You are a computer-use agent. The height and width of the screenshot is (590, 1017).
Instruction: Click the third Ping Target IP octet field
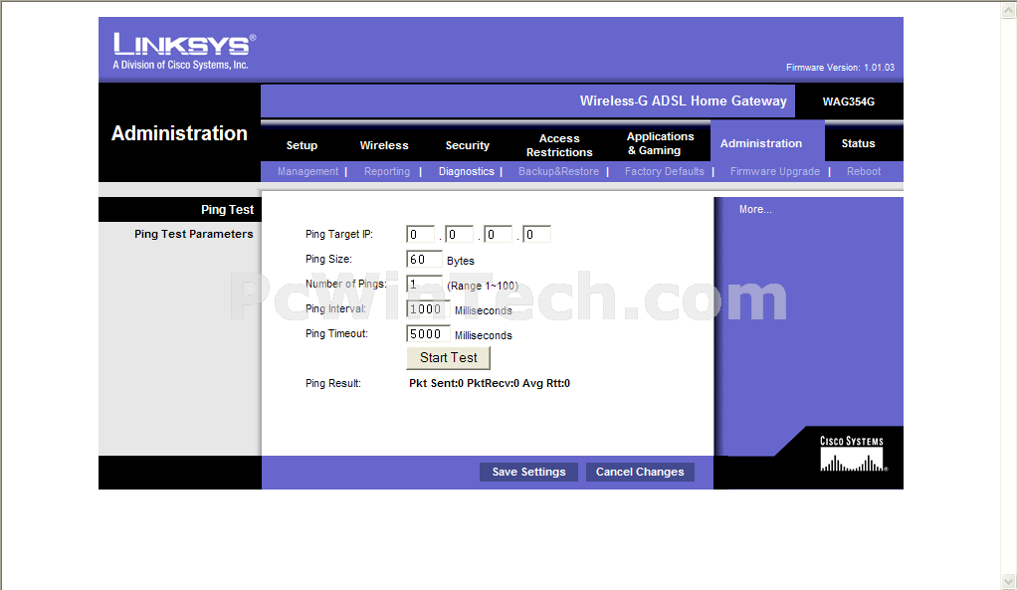[x=499, y=234]
